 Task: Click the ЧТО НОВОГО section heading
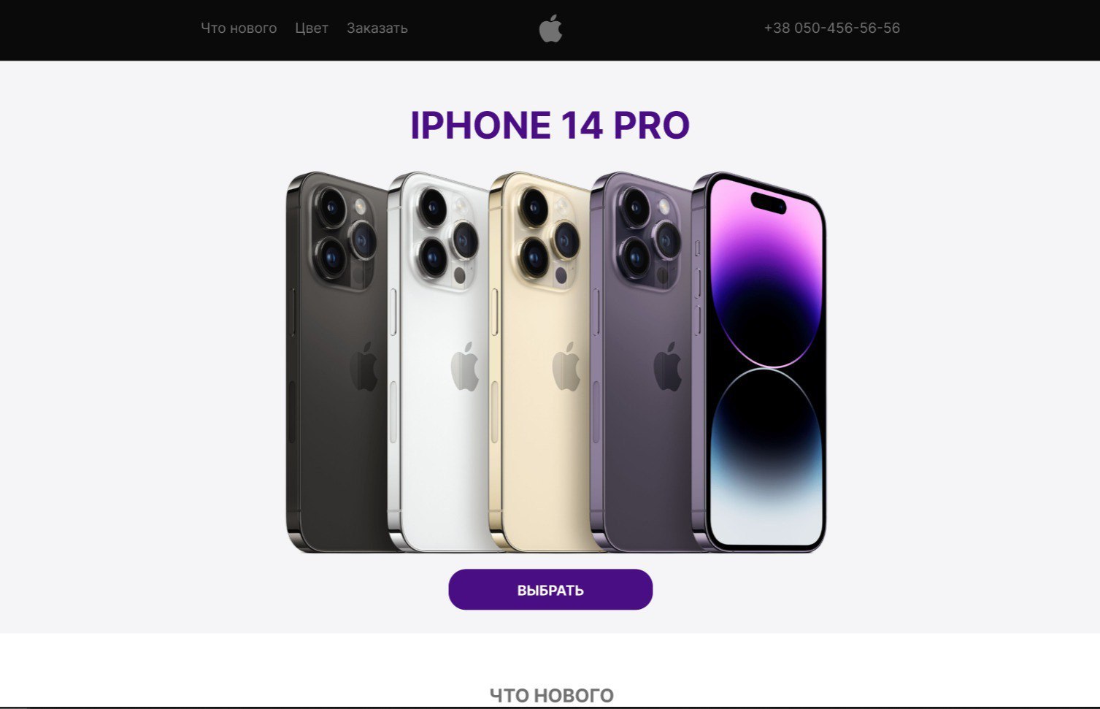[551, 695]
